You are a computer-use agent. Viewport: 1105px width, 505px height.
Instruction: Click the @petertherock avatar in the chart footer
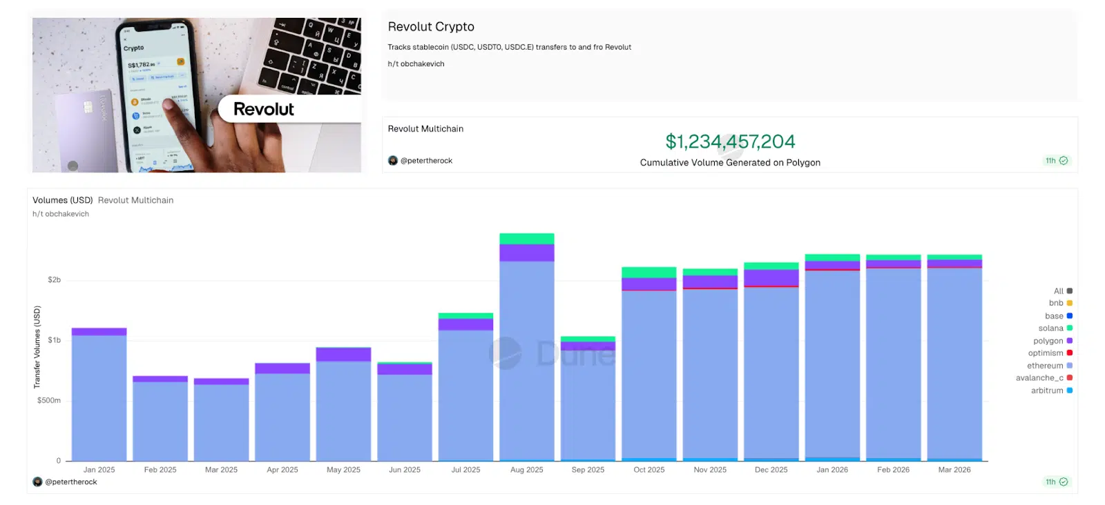(37, 482)
